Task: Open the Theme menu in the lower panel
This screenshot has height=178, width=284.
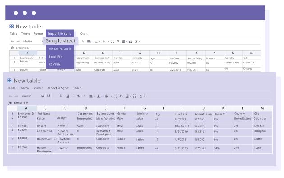Action: point(24,88)
